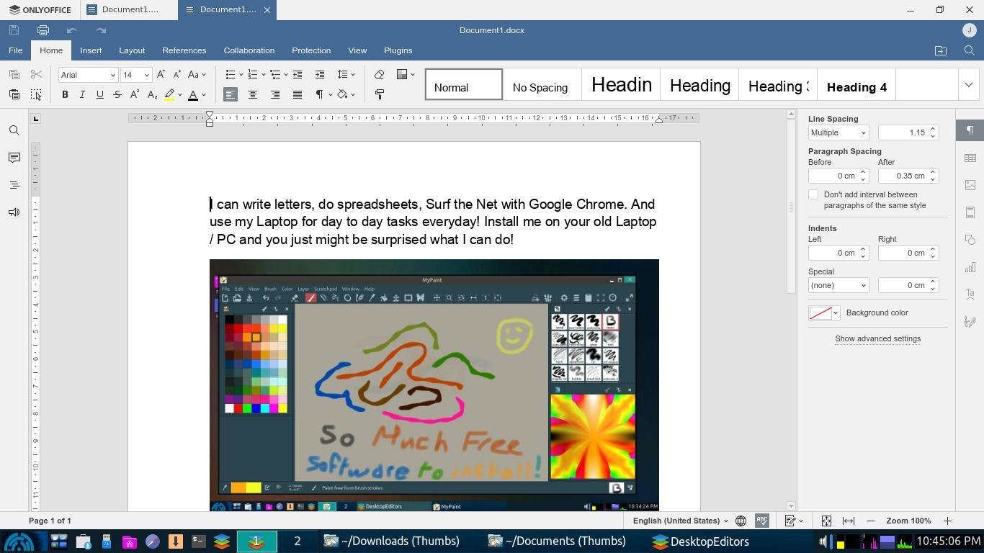Click the Copy Style paint roller icon

coord(379,94)
